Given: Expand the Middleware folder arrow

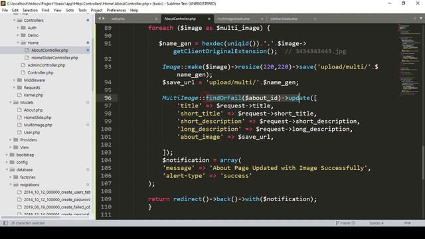Looking at the screenshot, I should (14, 80).
